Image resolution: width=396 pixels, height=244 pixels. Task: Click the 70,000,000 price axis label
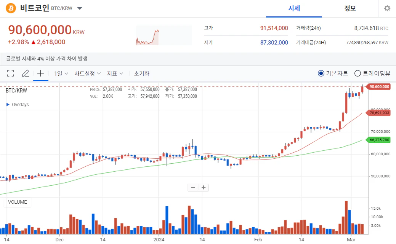381,131
